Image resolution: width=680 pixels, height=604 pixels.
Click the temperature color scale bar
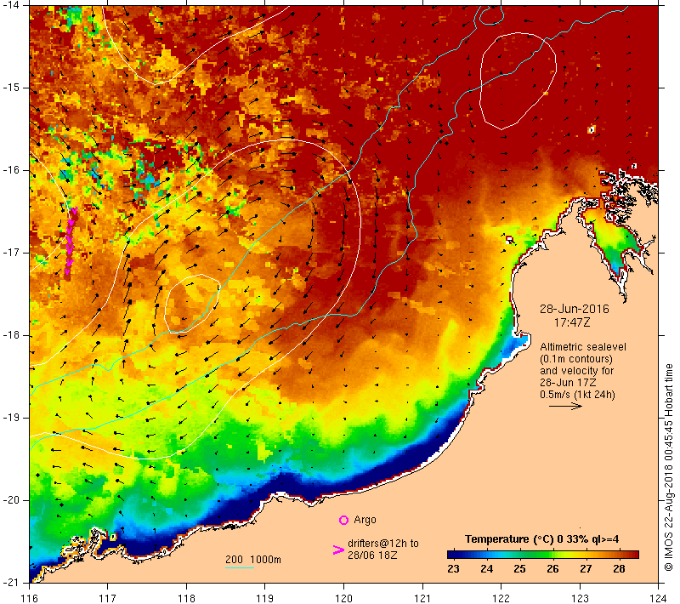coord(543,555)
